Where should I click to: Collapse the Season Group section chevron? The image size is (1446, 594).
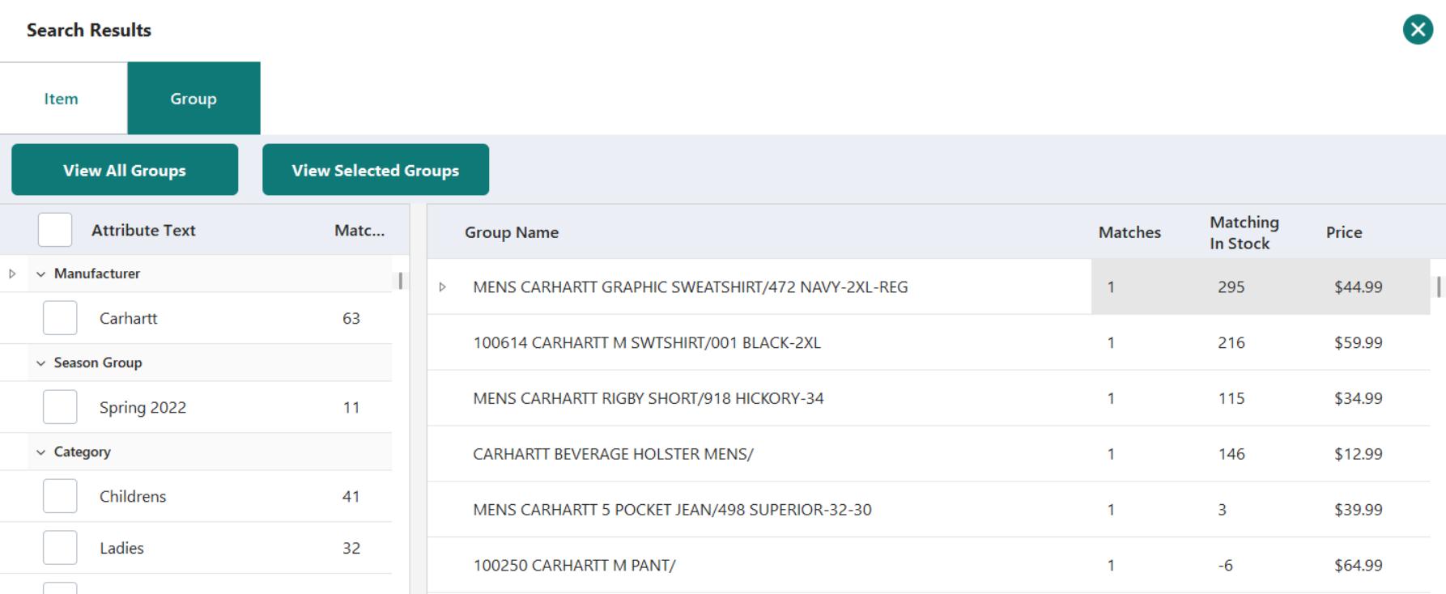pyautogui.click(x=40, y=363)
